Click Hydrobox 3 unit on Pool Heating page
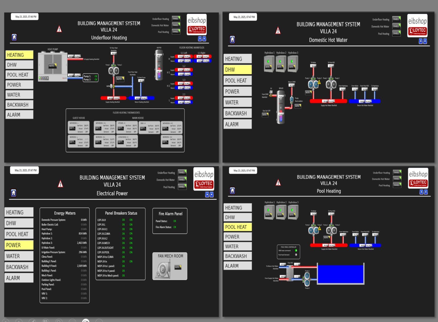The image size is (438, 322). (x=293, y=212)
